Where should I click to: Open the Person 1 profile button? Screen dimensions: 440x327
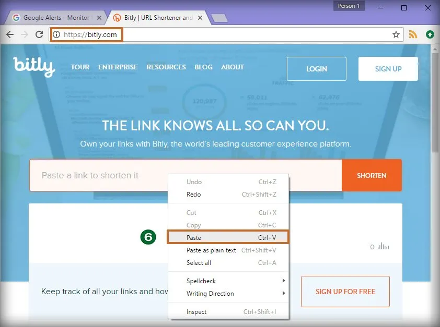(349, 6)
